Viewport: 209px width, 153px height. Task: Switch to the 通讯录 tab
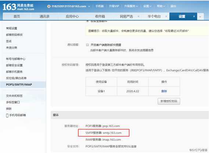[x=44, y=17]
